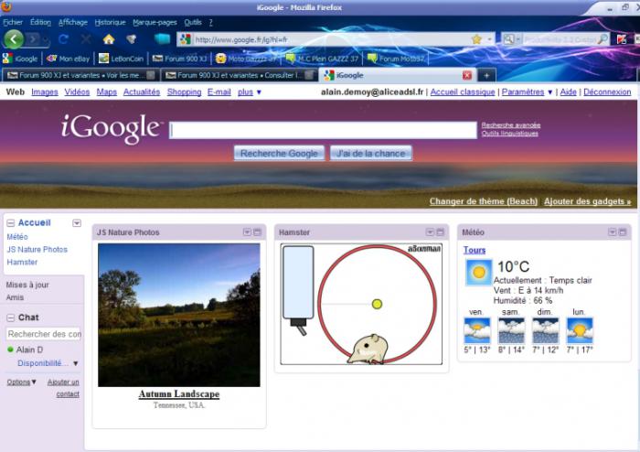Expand the plus menu in the Google bar
Screen dimensions: 640x452
[250, 92]
